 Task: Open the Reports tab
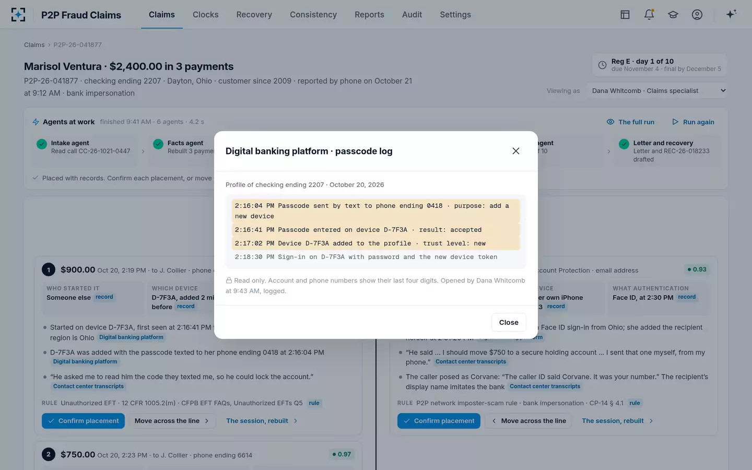pyautogui.click(x=369, y=15)
